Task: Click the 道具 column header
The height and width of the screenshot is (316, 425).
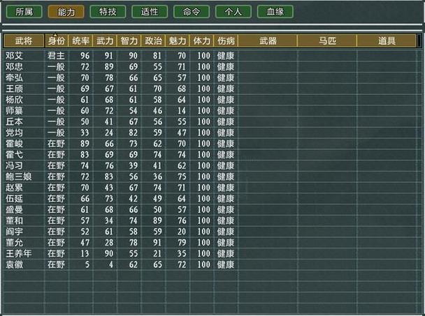Action: click(387, 41)
